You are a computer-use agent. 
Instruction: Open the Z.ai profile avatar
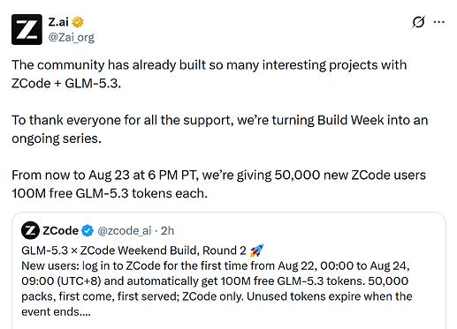click(27, 29)
